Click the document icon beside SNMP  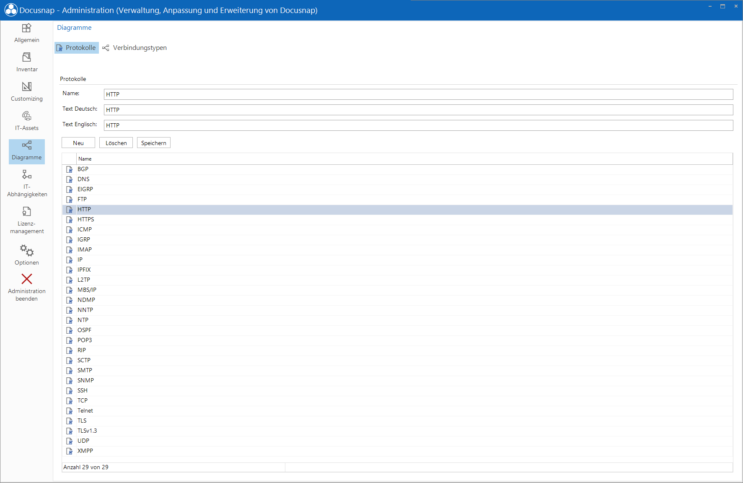point(70,381)
